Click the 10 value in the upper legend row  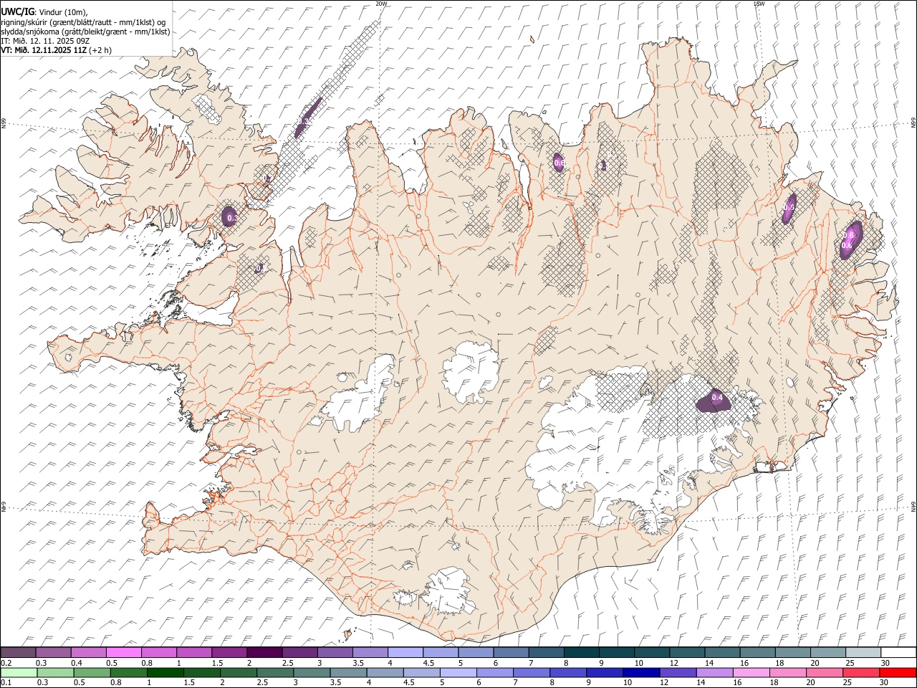tap(639, 663)
